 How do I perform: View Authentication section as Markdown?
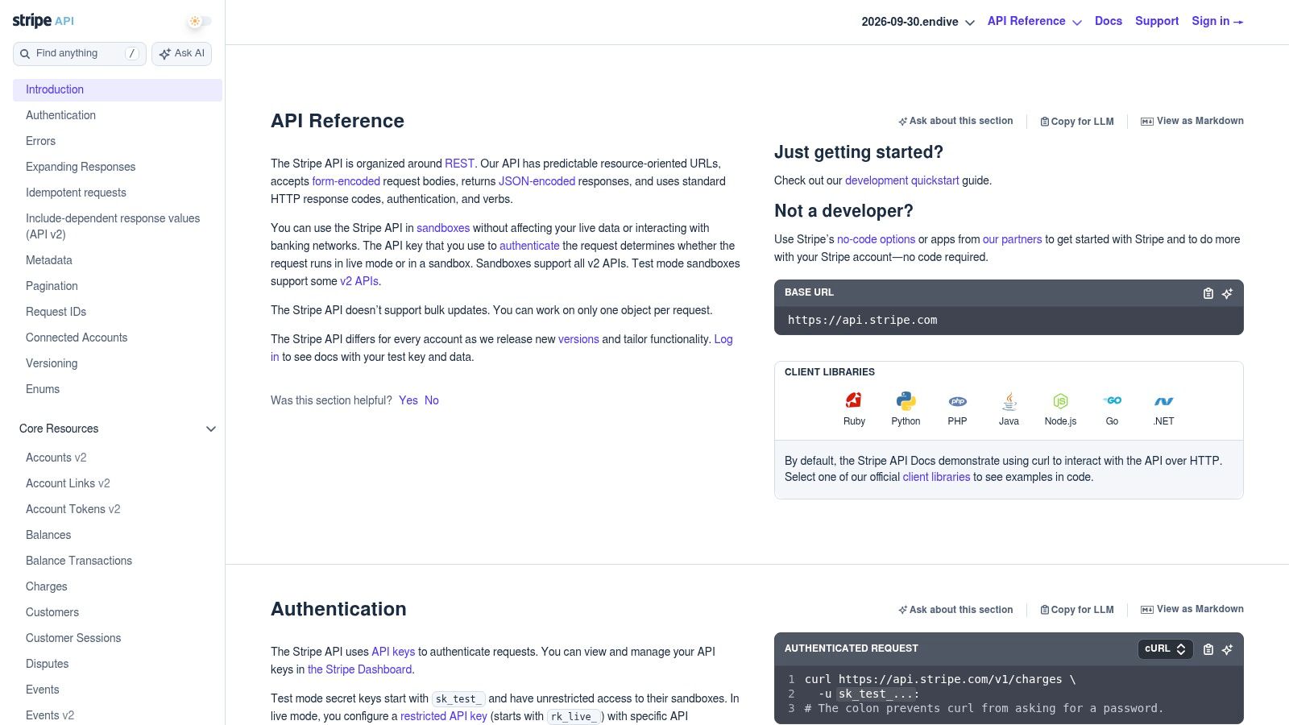(x=1192, y=609)
